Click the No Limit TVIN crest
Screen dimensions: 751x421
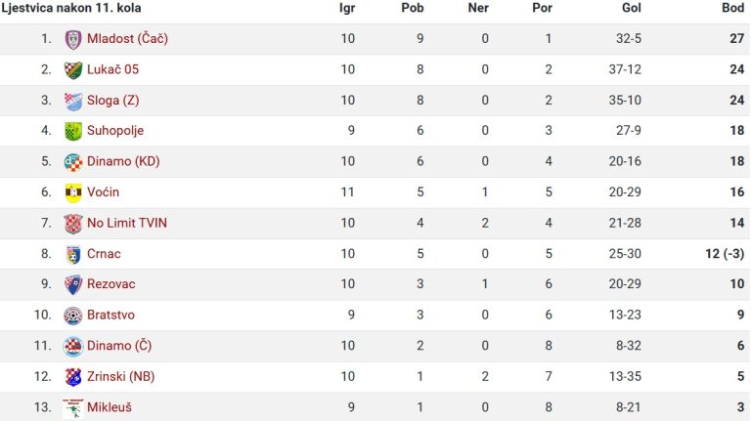[x=72, y=224]
